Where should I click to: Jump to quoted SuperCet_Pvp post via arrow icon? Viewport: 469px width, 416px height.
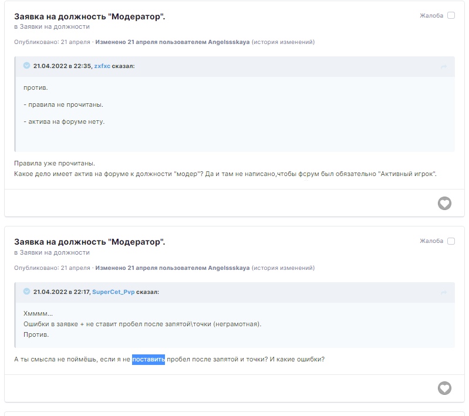click(444, 292)
